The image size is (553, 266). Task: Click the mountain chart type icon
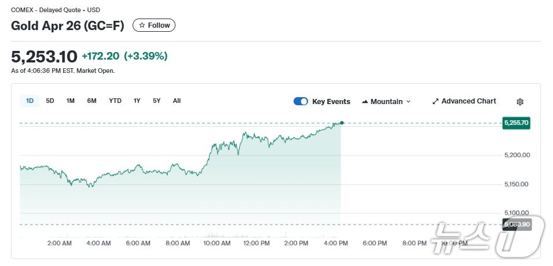(365, 102)
